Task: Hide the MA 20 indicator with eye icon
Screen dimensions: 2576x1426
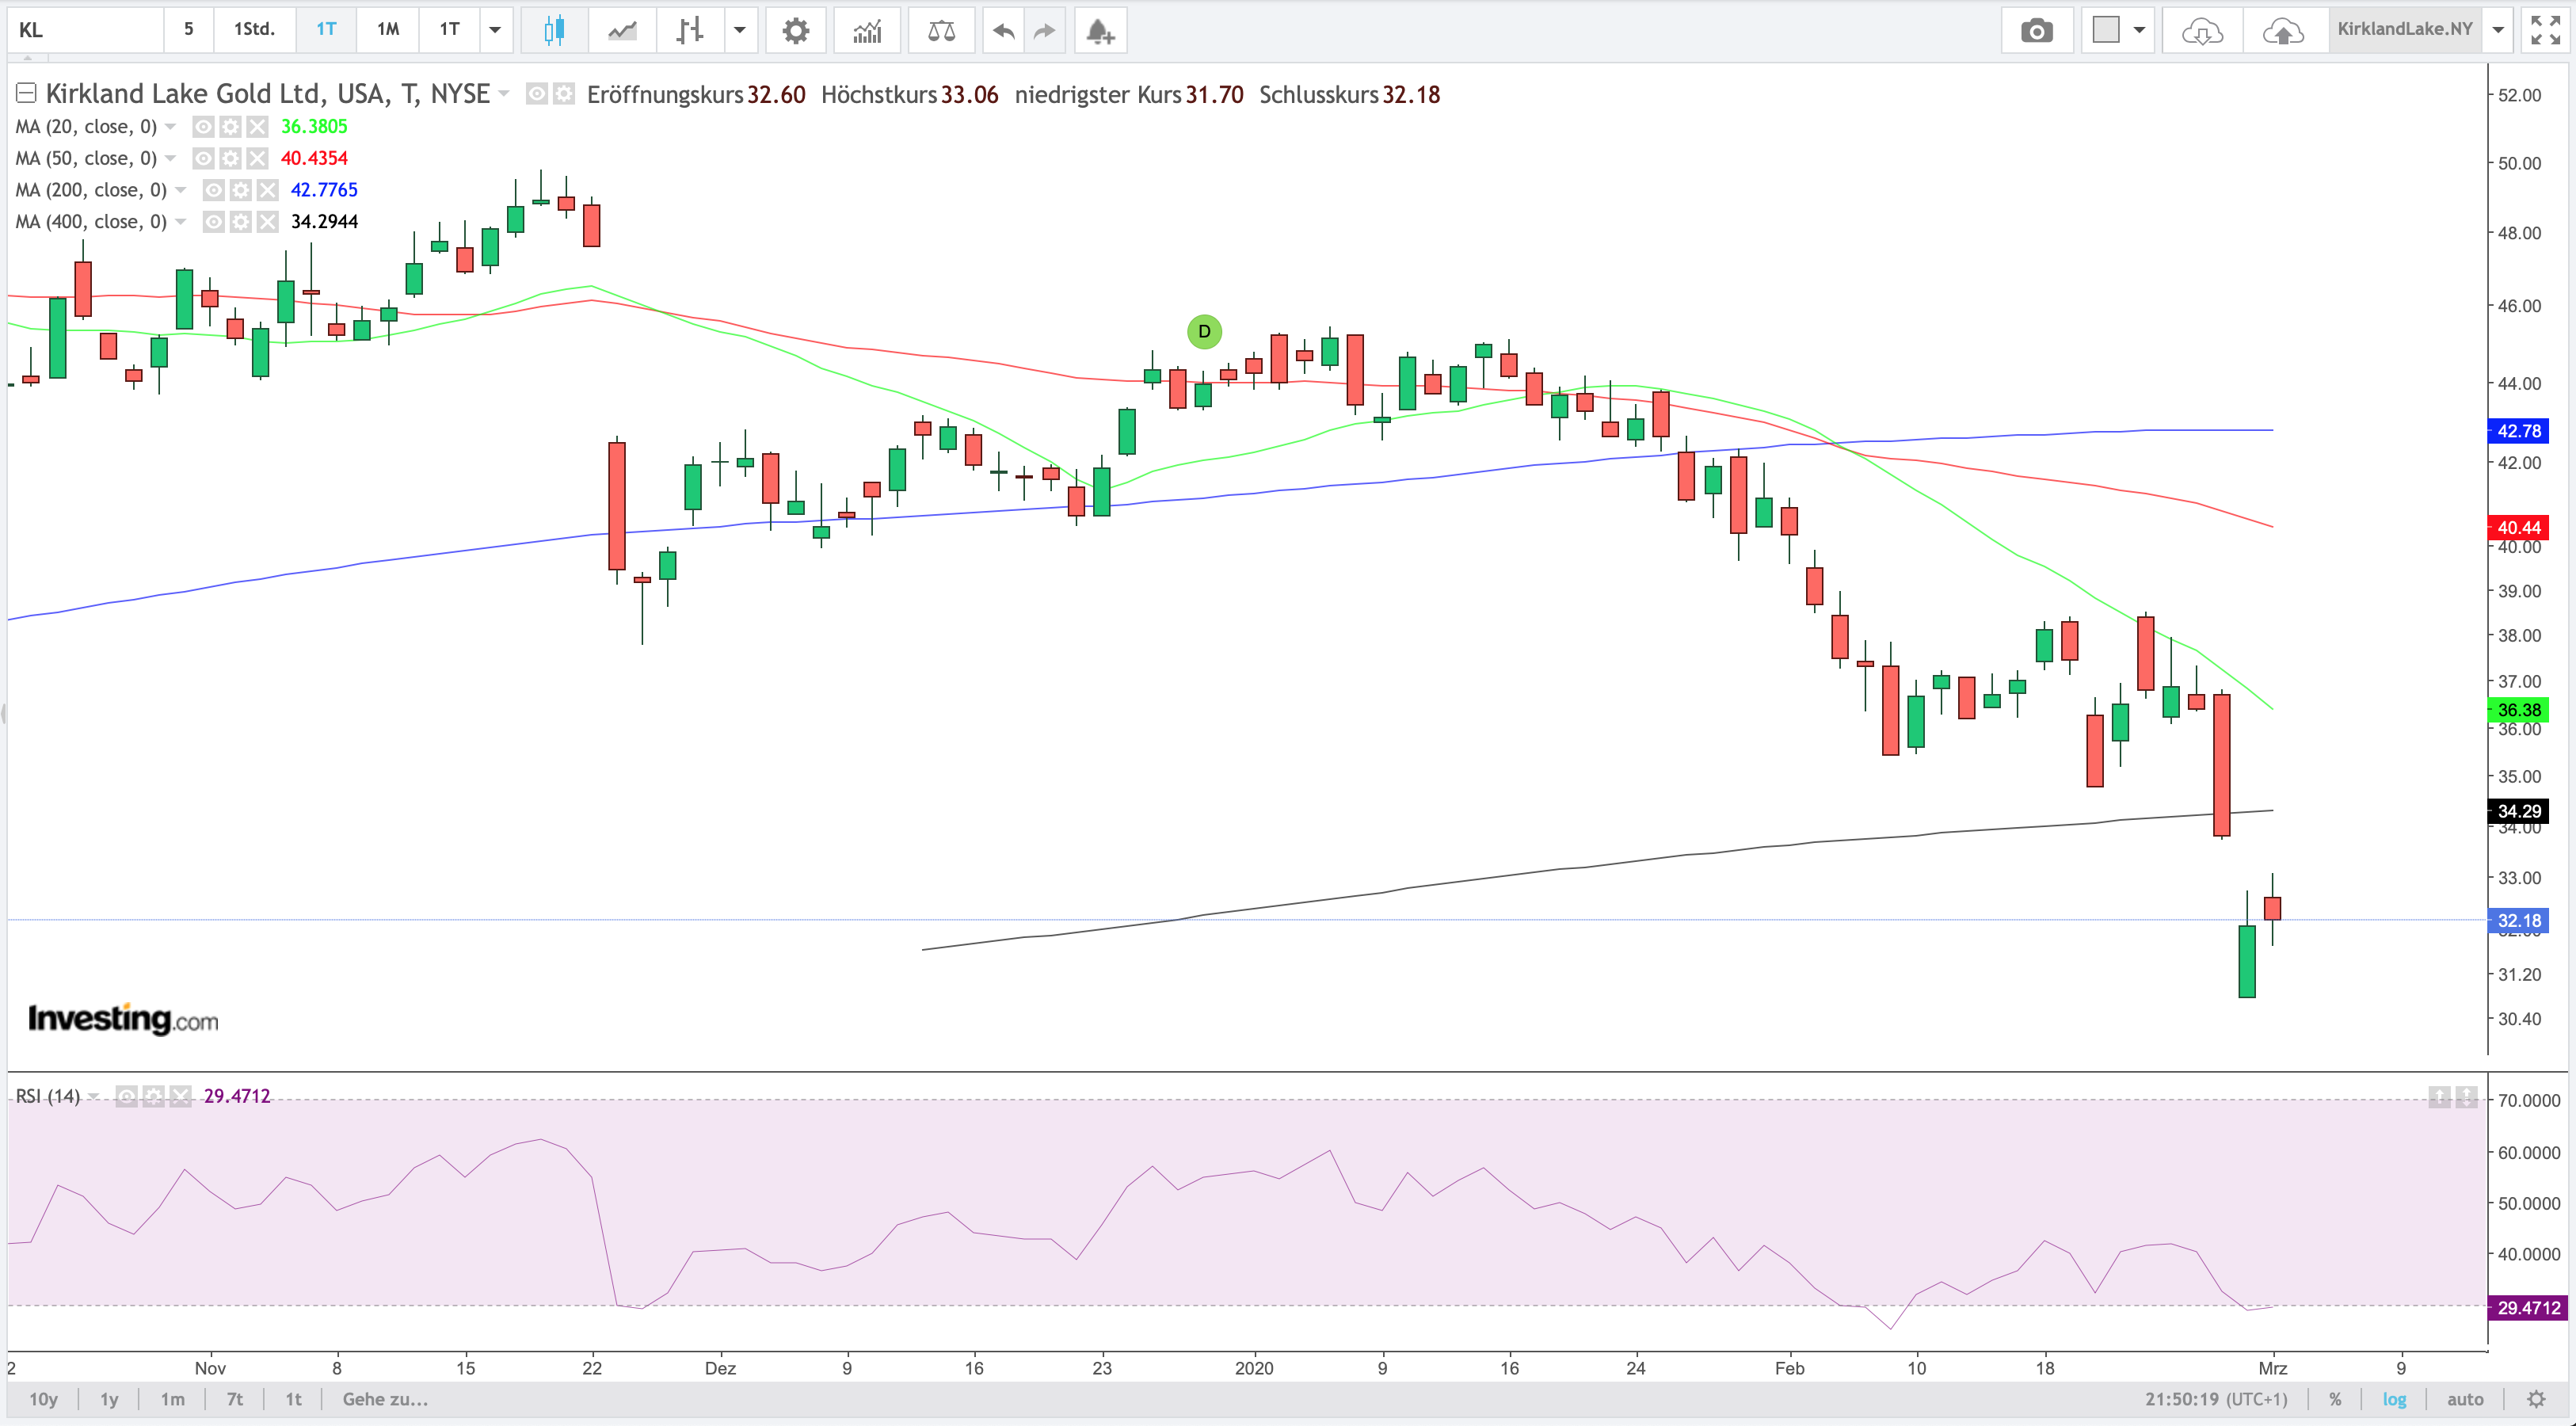Action: tap(203, 127)
